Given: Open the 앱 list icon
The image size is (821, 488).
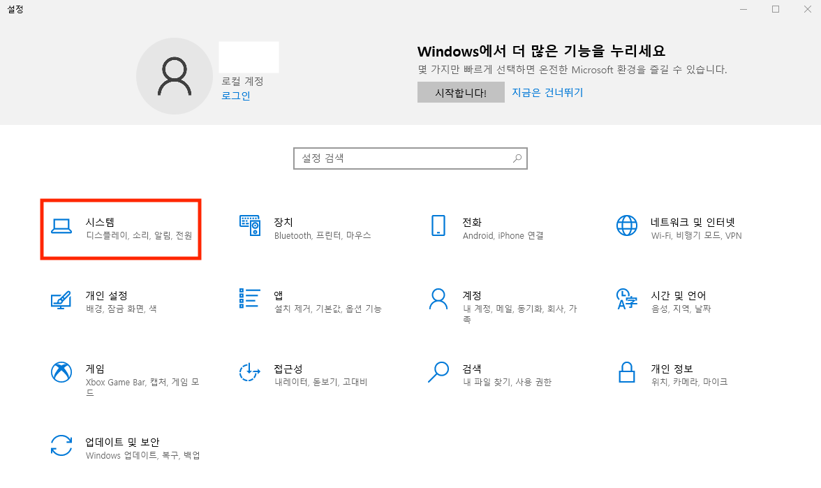Looking at the screenshot, I should click(250, 299).
